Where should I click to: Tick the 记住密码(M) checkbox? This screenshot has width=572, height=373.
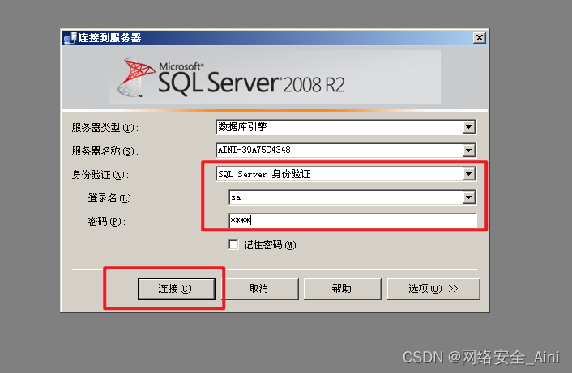pyautogui.click(x=233, y=244)
